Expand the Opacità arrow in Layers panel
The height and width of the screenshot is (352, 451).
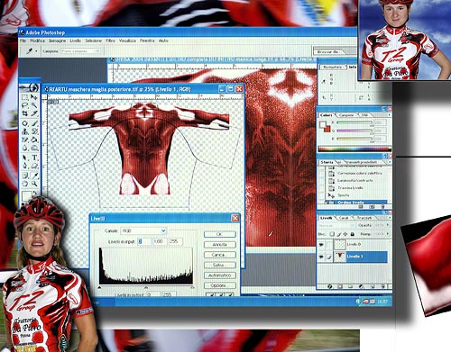387,225
